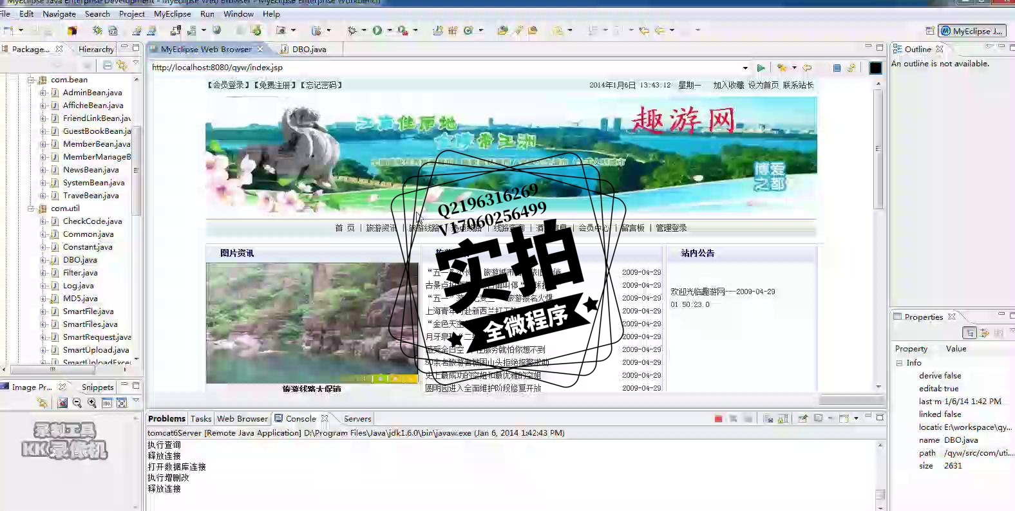Select MD5.java in the package tree

pyautogui.click(x=80, y=299)
